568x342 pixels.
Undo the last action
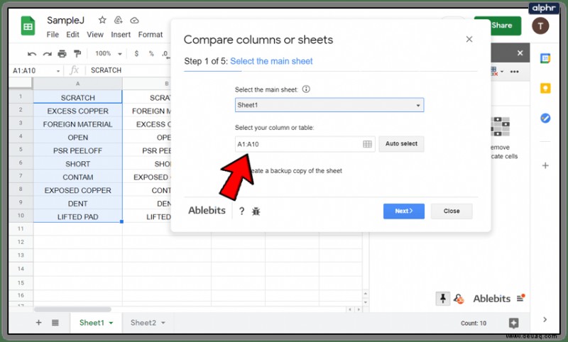pyautogui.click(x=32, y=54)
